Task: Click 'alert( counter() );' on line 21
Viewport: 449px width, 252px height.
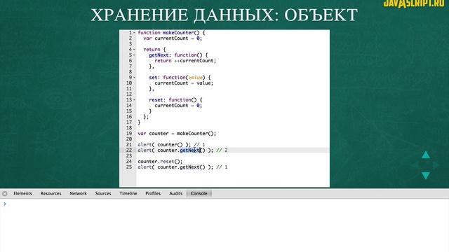Action: 164,145
